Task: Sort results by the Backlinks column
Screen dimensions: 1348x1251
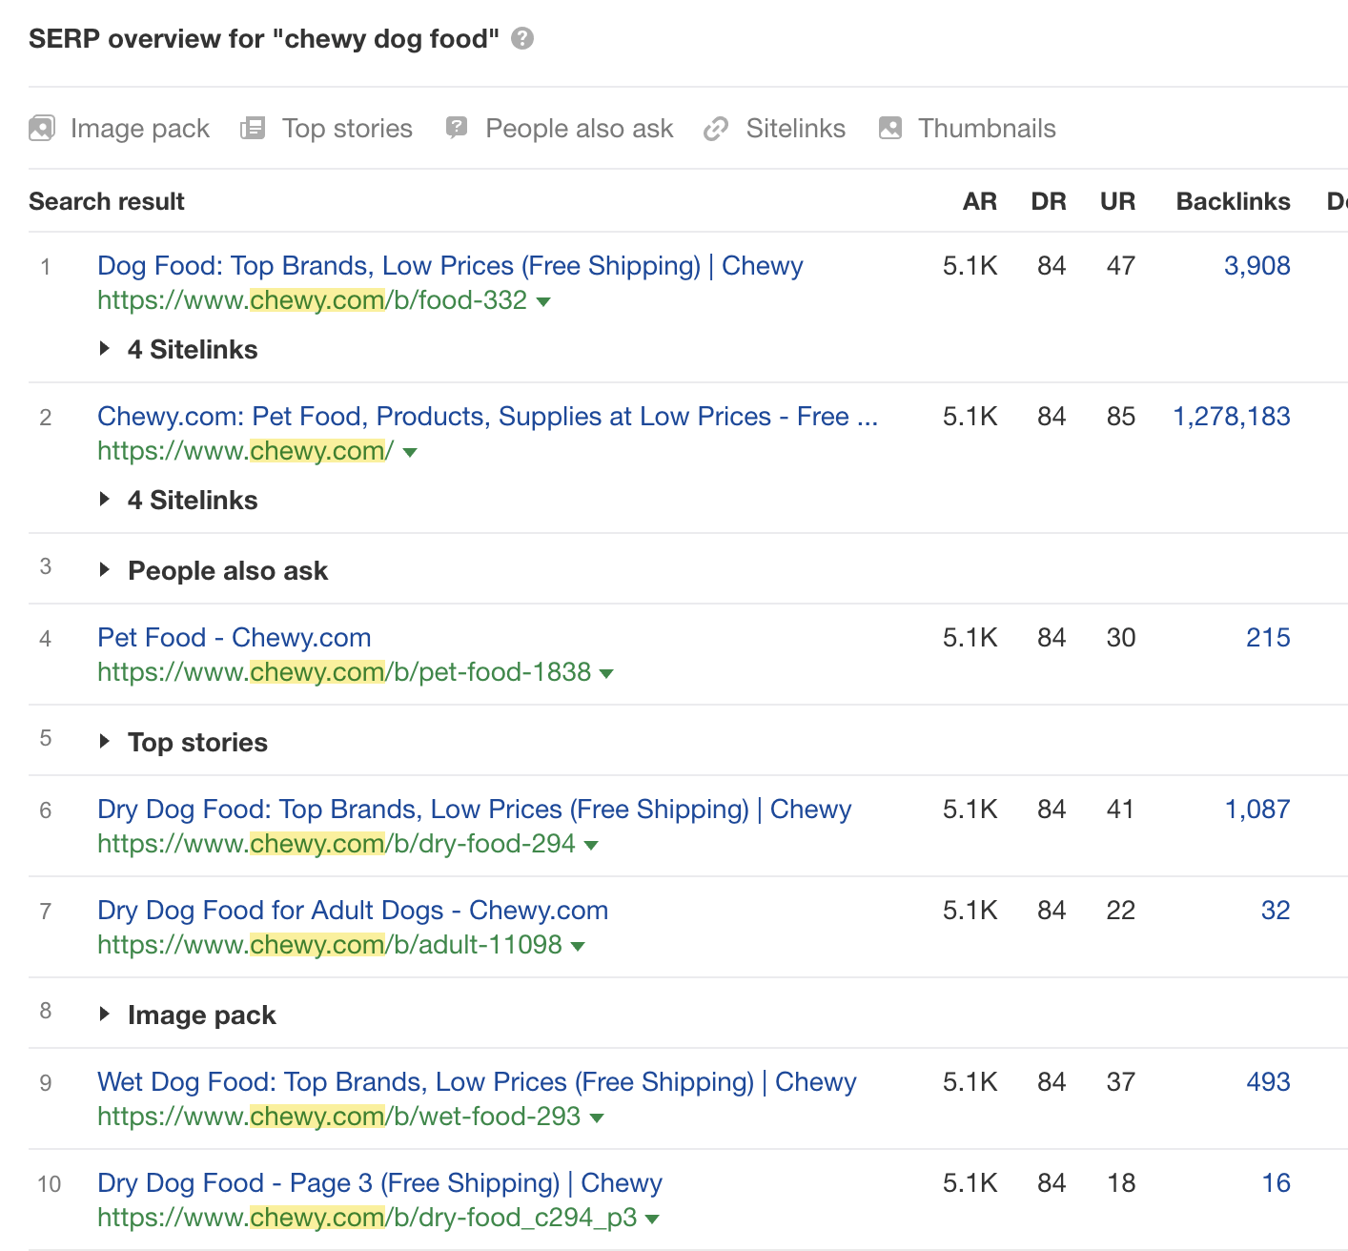Action: 1233,201
